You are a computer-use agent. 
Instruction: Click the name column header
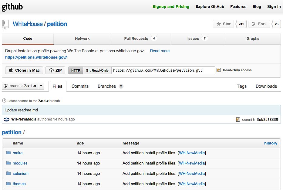point(18,143)
